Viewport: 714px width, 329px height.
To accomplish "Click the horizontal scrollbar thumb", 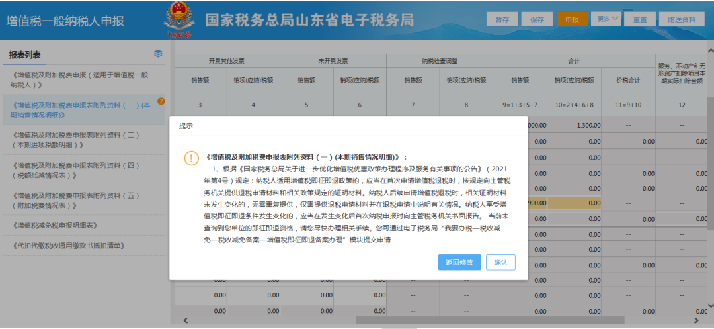I will [490, 321].
